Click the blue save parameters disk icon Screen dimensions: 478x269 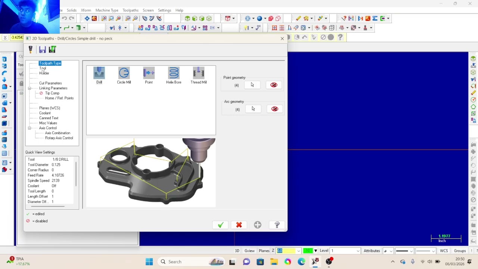42,49
